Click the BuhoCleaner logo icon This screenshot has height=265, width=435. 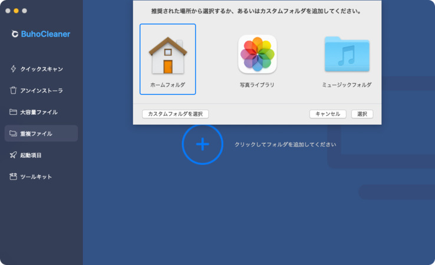pyautogui.click(x=15, y=34)
